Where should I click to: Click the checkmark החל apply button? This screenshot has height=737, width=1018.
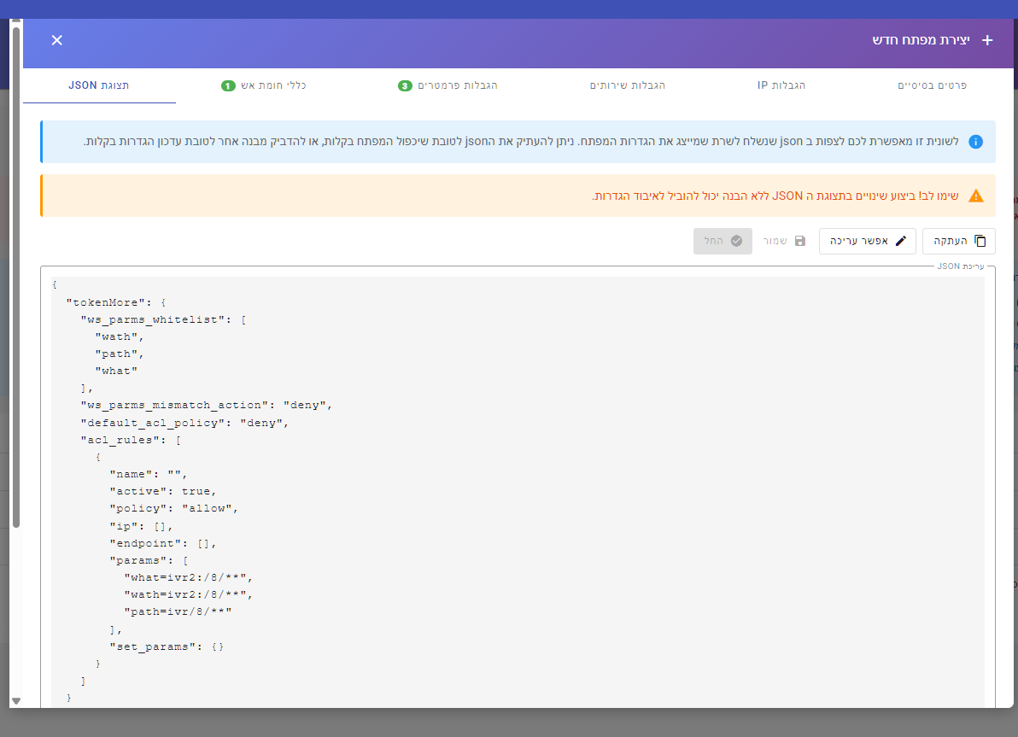click(723, 241)
